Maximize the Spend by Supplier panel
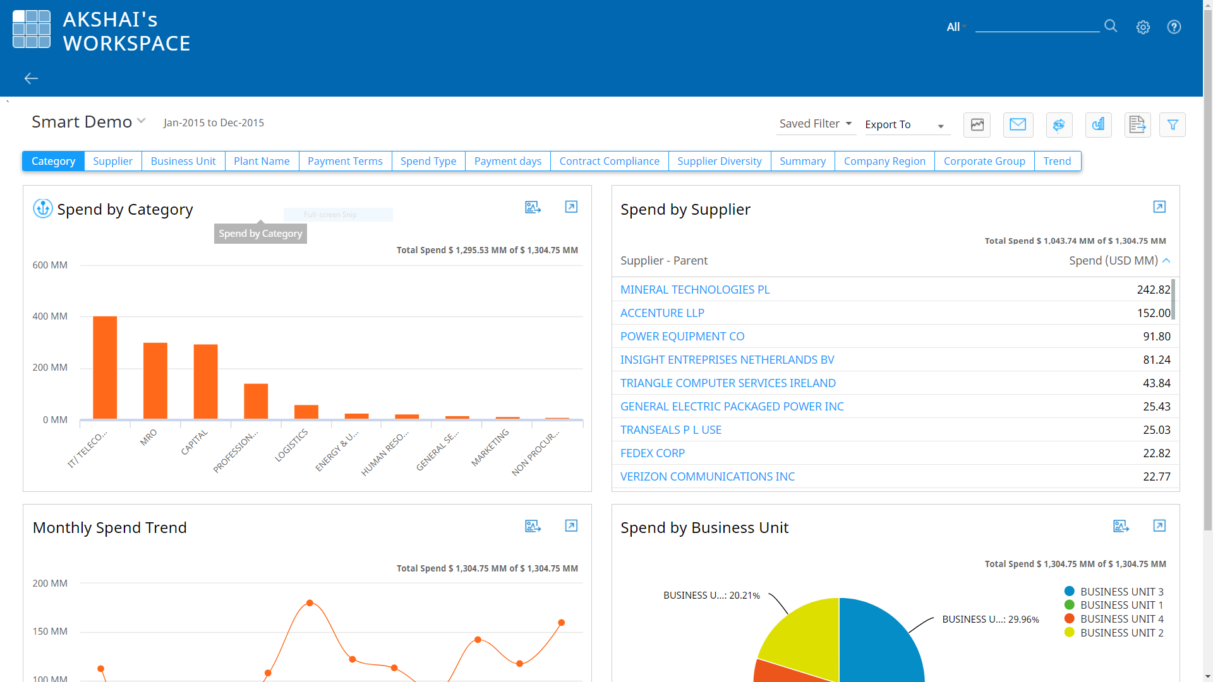Viewport: 1213px width, 682px height. point(1159,207)
